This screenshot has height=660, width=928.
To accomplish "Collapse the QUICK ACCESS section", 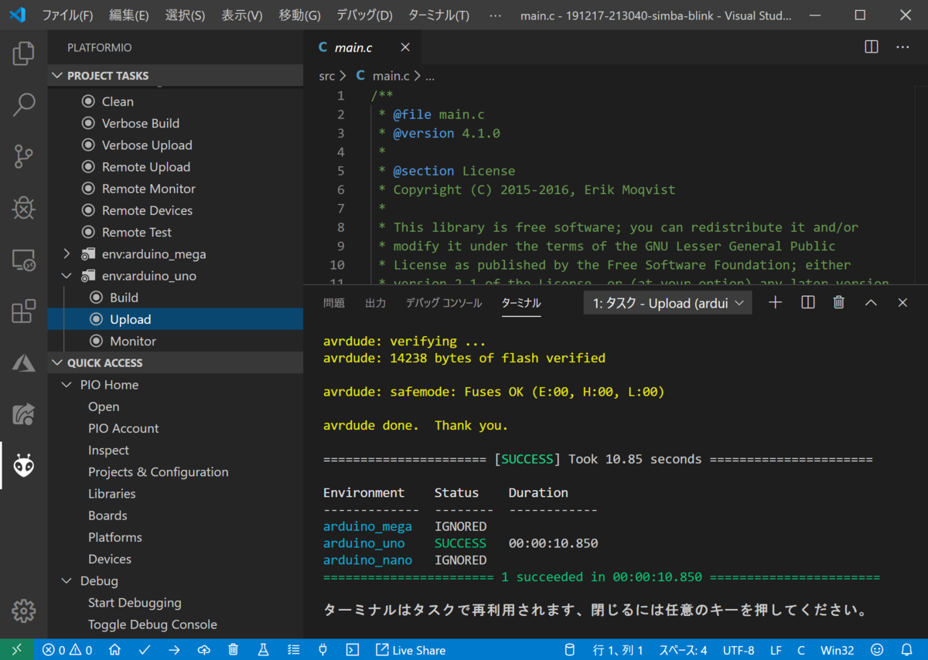I will click(176, 362).
